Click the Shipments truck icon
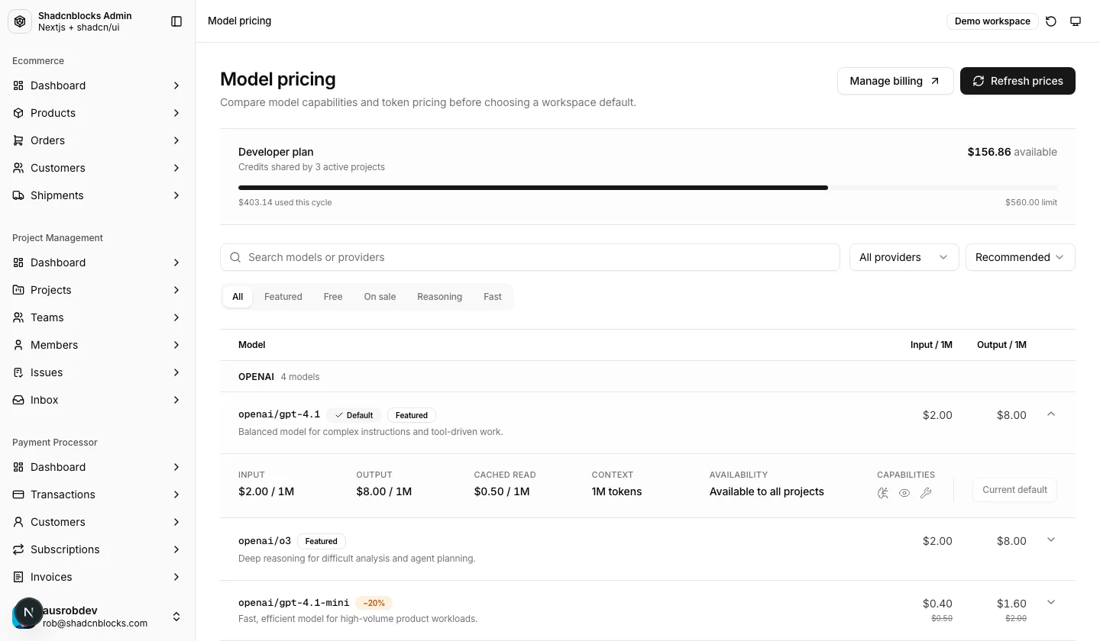This screenshot has height=641, width=1100. pos(18,195)
